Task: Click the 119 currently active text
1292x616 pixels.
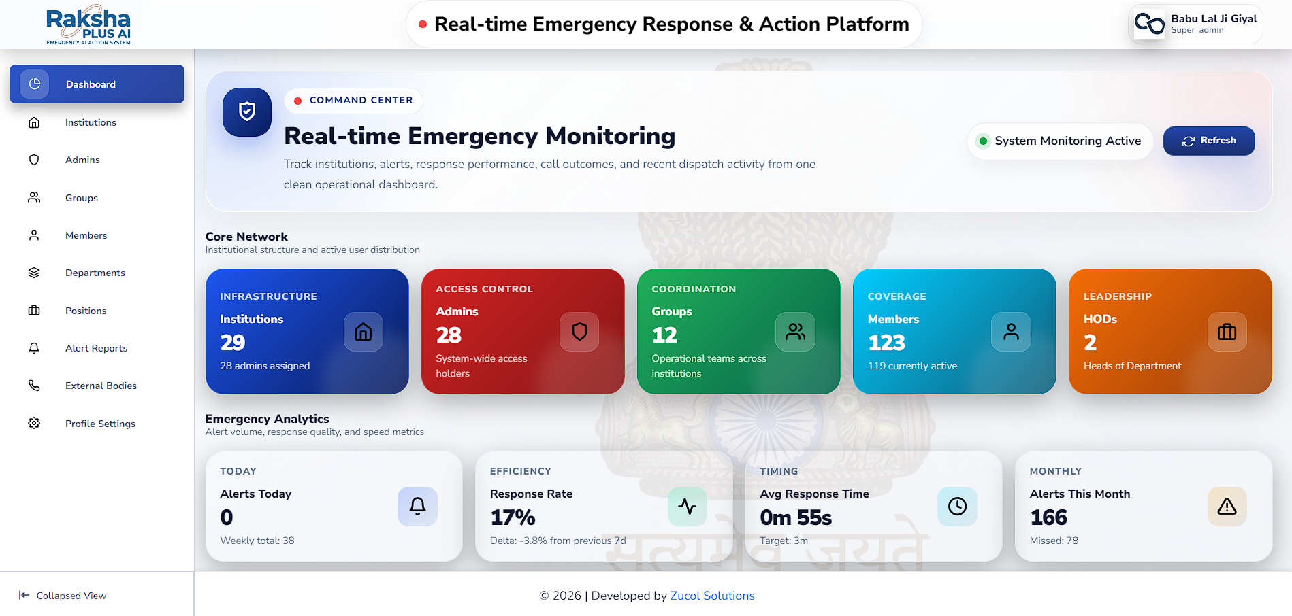Action: pos(912,366)
